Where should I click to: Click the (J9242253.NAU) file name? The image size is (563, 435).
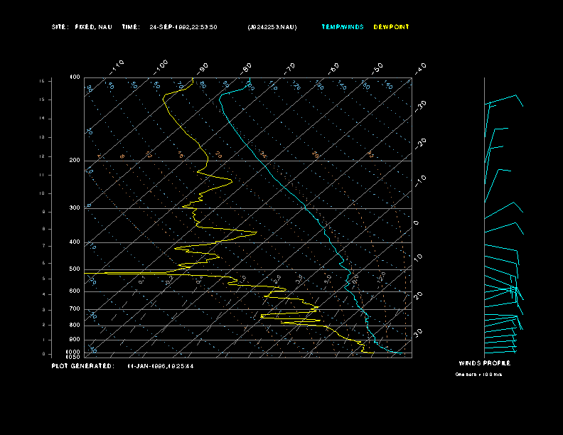[x=272, y=27]
